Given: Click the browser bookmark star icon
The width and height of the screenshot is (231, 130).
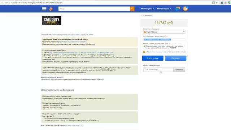Looking at the screenshot, I should click(217, 3).
